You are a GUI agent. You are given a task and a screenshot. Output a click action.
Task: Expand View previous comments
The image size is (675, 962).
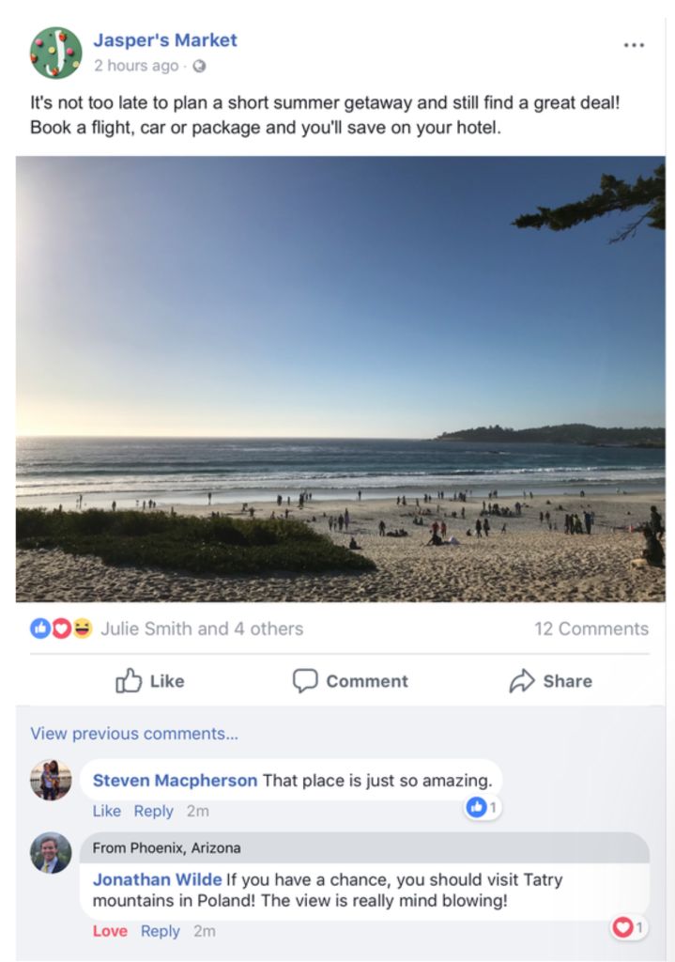134,734
